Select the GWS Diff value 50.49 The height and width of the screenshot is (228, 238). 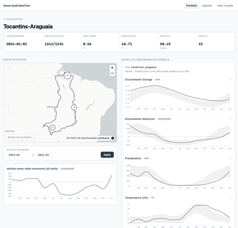tap(165, 44)
